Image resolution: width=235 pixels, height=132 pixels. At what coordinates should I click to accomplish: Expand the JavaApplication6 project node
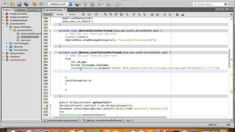3,20
